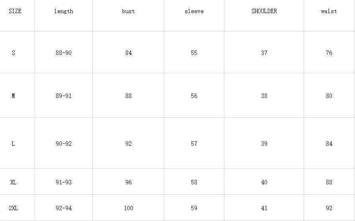Click the waist value 76

[x=329, y=53]
